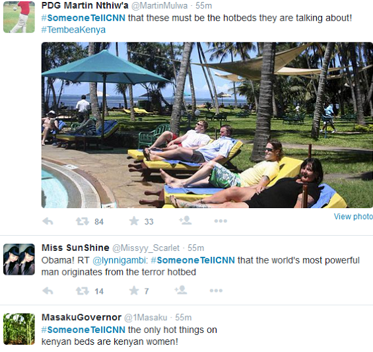Open the poolside sunbeds photo
This screenshot has height=352, width=373.
click(207, 125)
